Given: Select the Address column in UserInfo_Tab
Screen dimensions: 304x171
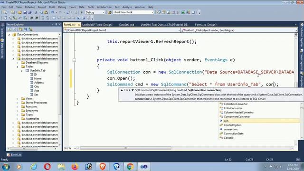Looking at the screenshot, I should (x=39, y=83).
